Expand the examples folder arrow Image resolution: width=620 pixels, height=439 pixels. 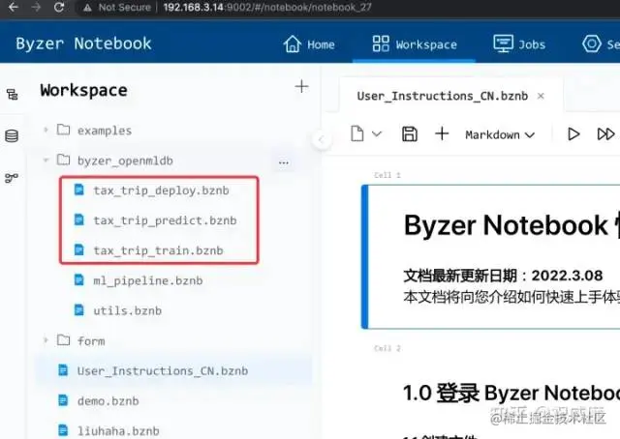coord(46,130)
